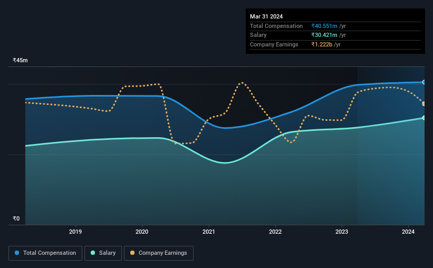Click the 2020 axis label
Viewport: 433px width, 268px height.
click(x=142, y=232)
